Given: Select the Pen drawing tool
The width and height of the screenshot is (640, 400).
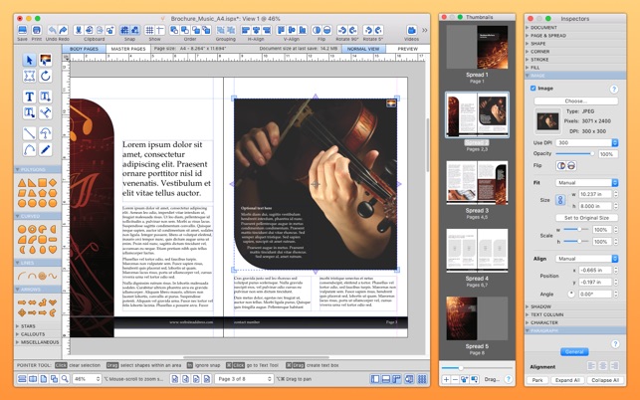Looking at the screenshot, I should [46, 149].
